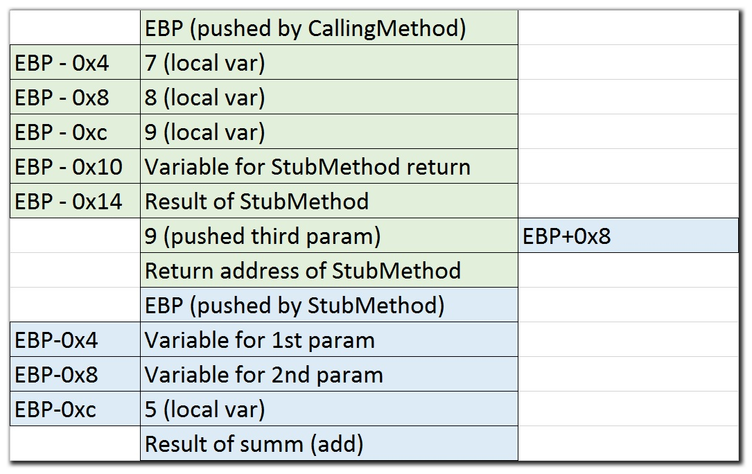
Task: Select the "Variable for 1st param" cell
Action: [329, 340]
